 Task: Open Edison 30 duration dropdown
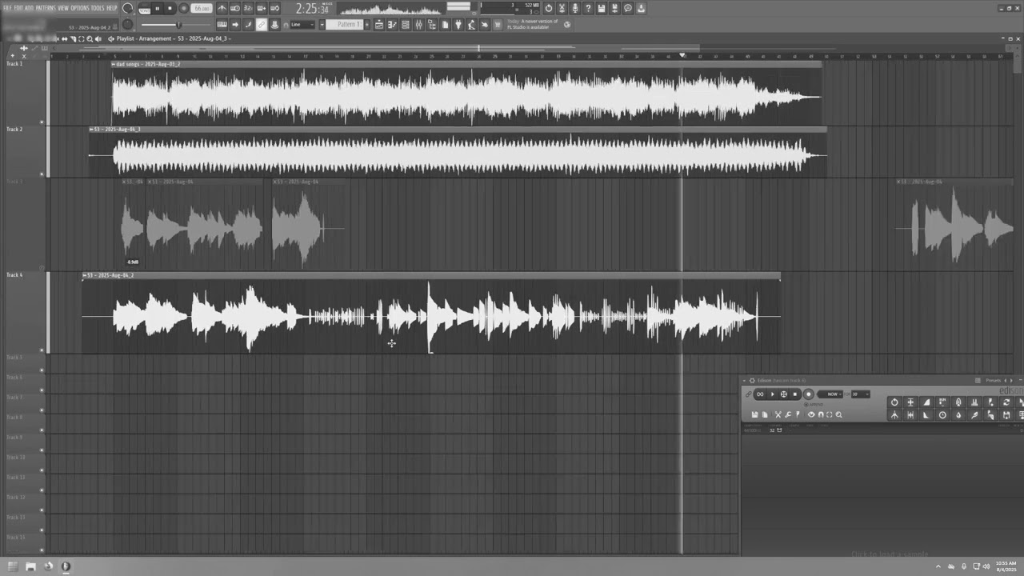(860, 394)
